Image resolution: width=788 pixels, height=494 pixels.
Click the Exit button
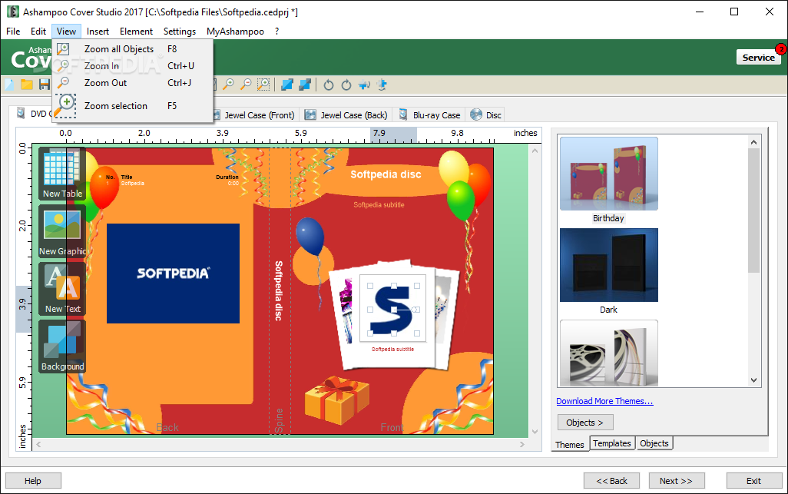coord(754,481)
